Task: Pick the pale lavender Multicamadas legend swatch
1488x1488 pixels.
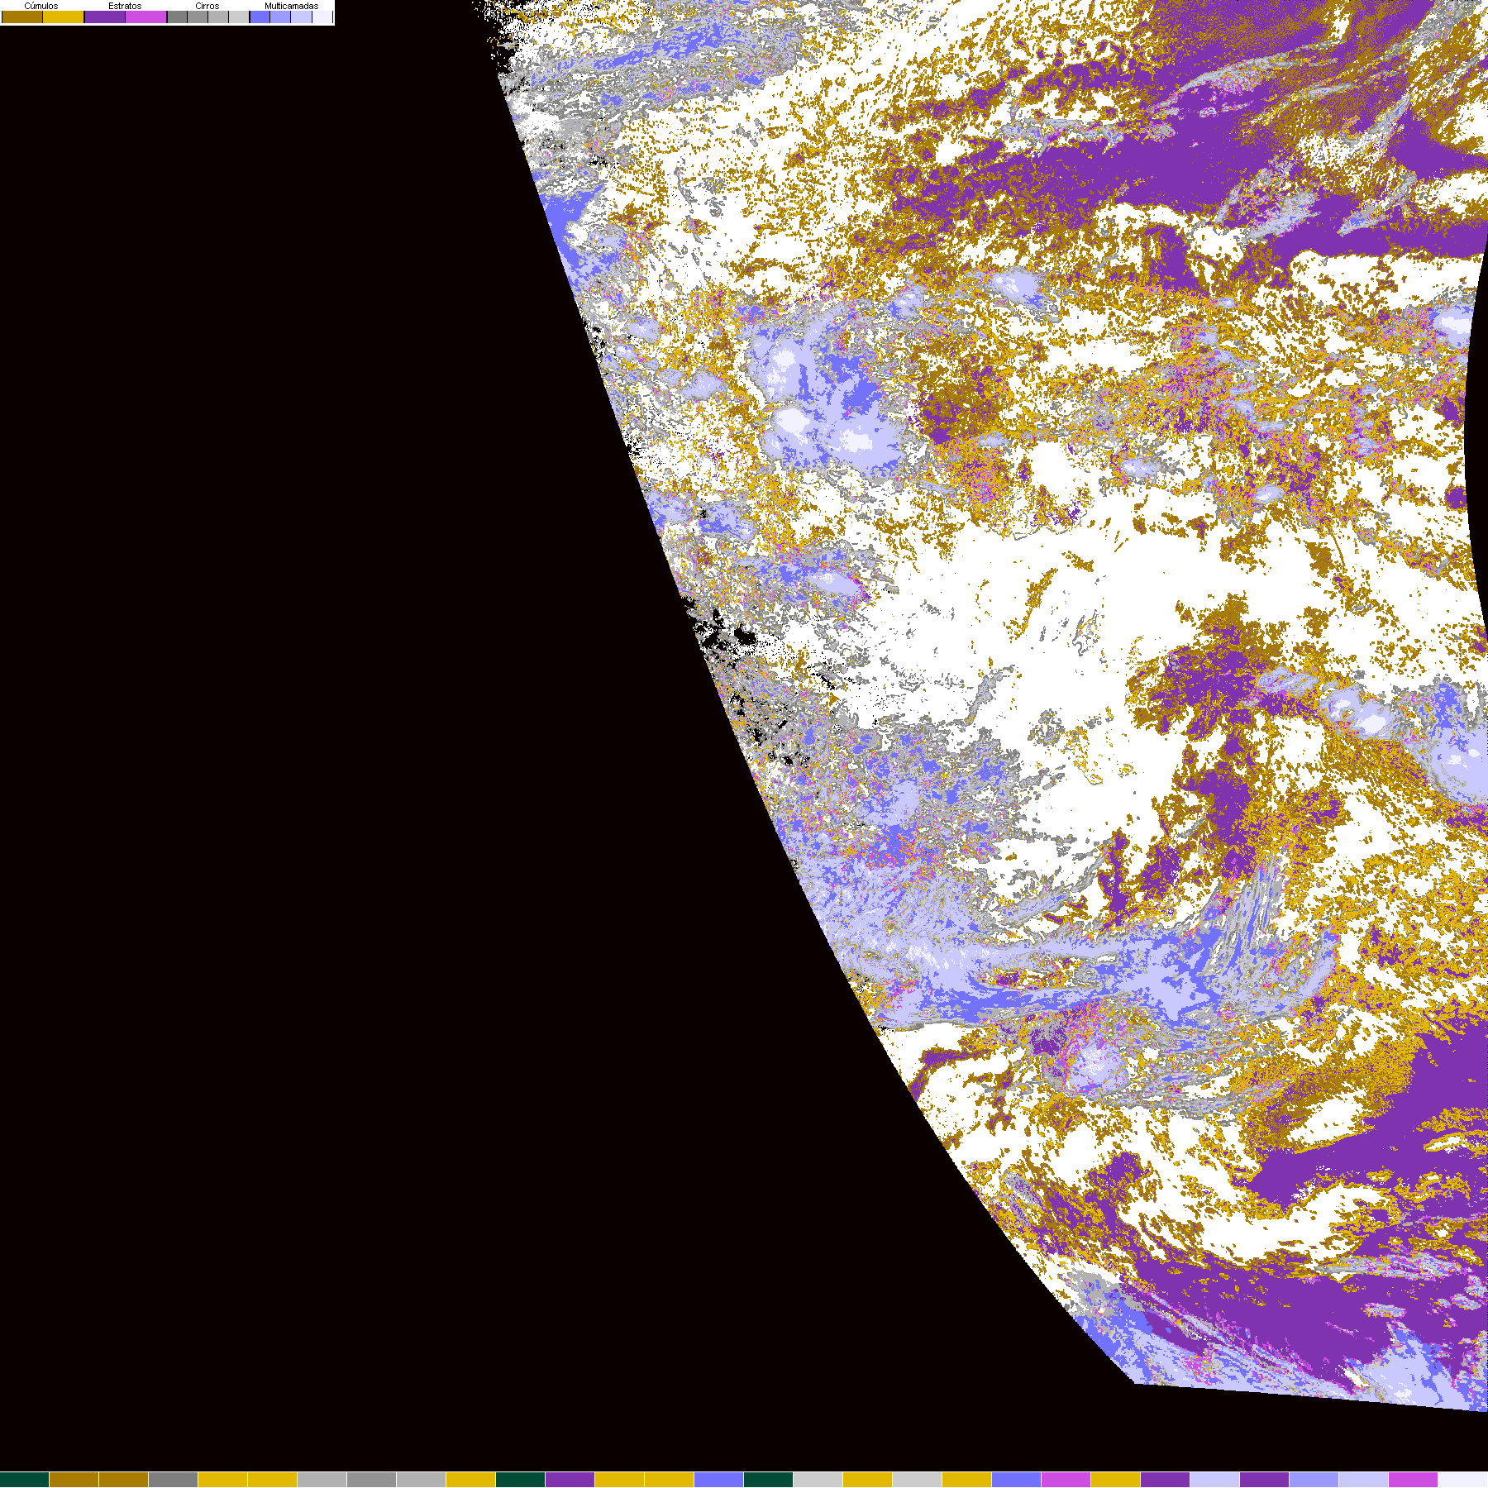Action: coord(301,17)
